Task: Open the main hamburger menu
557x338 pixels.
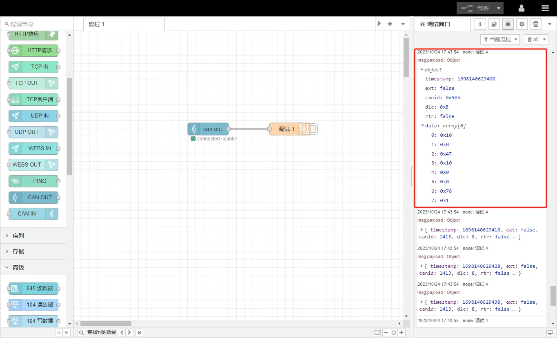Action: click(545, 8)
